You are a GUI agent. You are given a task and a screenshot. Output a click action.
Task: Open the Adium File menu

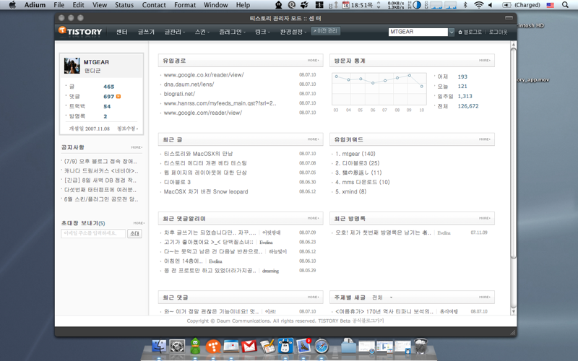(x=59, y=5)
